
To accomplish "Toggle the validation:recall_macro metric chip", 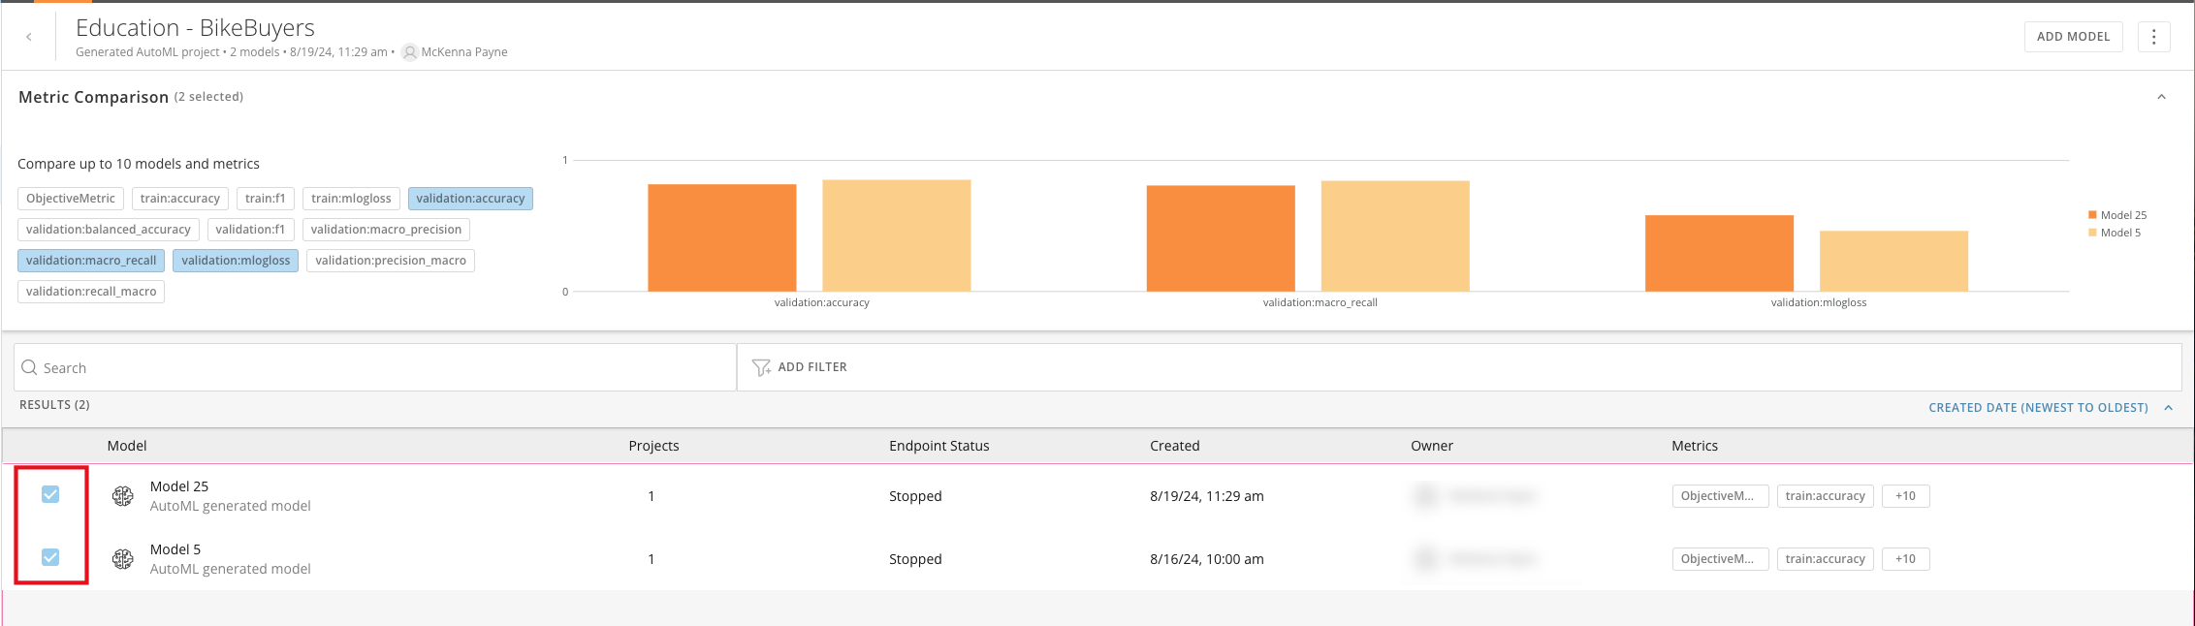I will tap(91, 292).
